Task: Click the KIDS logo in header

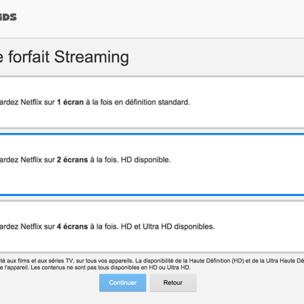Action: tap(8, 17)
